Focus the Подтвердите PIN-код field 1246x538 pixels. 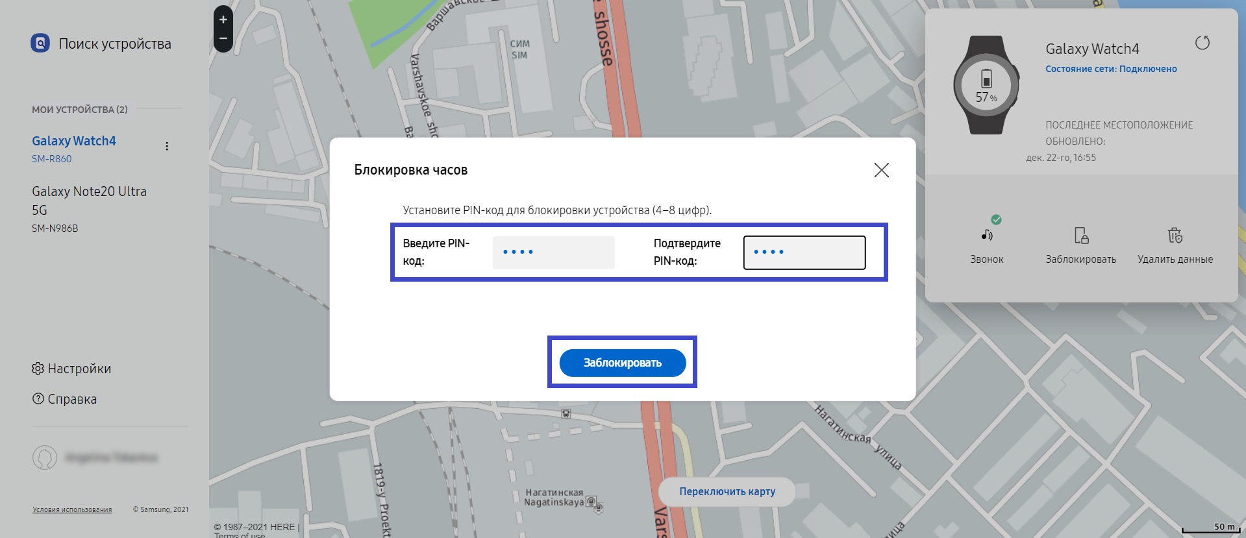[804, 252]
